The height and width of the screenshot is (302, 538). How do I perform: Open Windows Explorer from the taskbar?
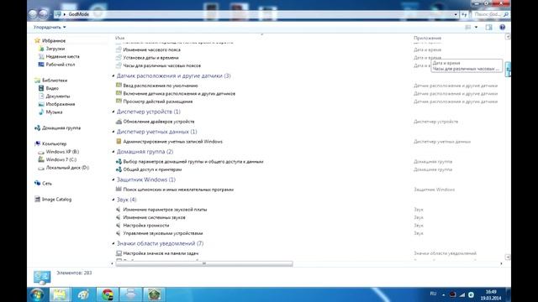pyautogui.click(x=60, y=294)
